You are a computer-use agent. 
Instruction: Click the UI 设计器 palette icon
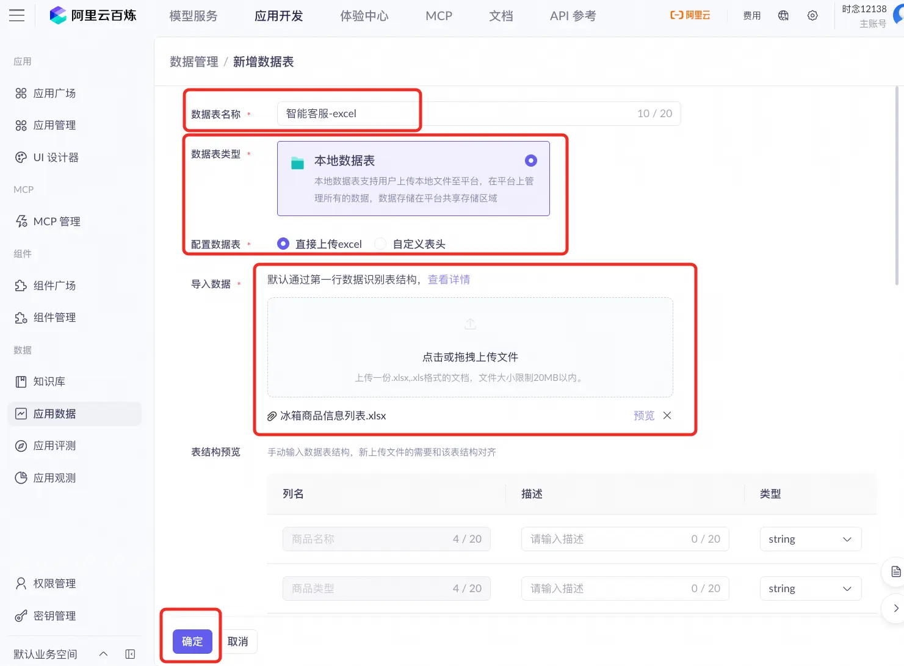click(21, 157)
